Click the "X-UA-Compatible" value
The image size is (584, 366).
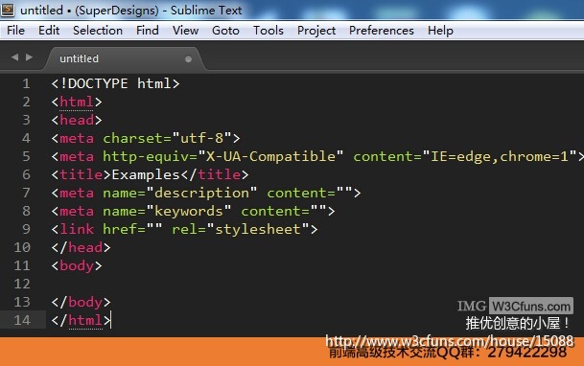tap(270, 156)
